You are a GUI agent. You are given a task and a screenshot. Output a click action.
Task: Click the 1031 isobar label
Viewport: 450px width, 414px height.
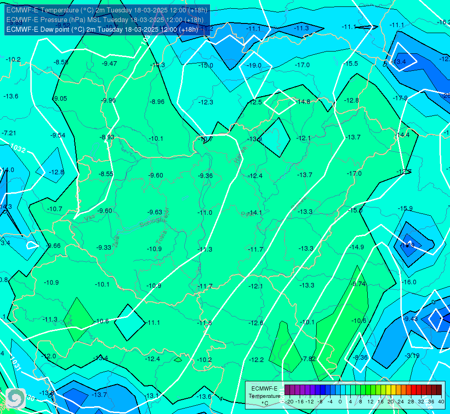point(16,363)
